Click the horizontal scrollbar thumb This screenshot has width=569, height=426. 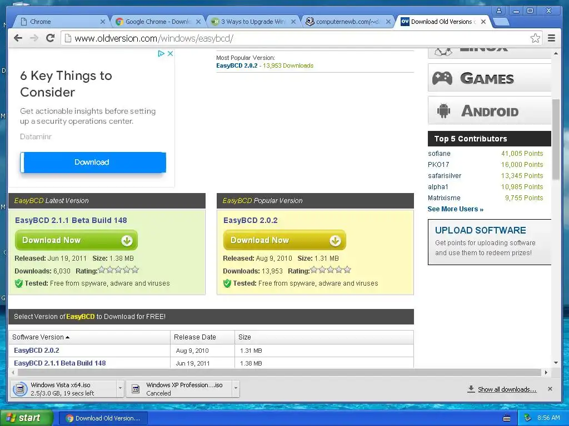279,372
